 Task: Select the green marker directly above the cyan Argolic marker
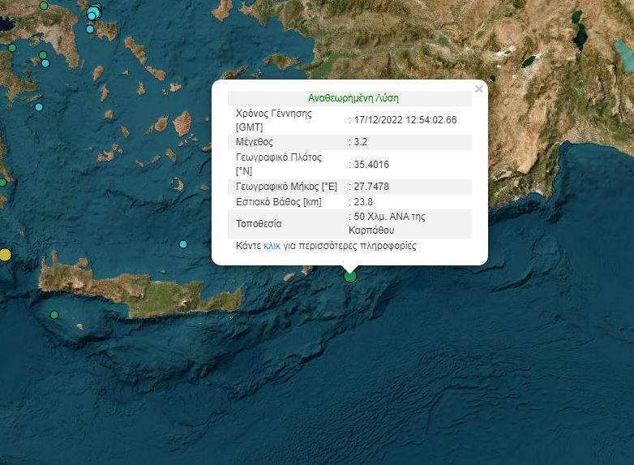coord(43,55)
